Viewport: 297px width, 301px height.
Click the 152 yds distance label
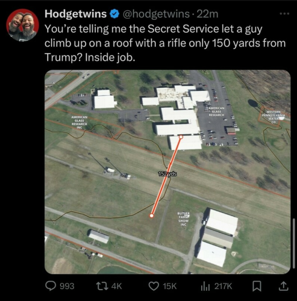click(167, 174)
